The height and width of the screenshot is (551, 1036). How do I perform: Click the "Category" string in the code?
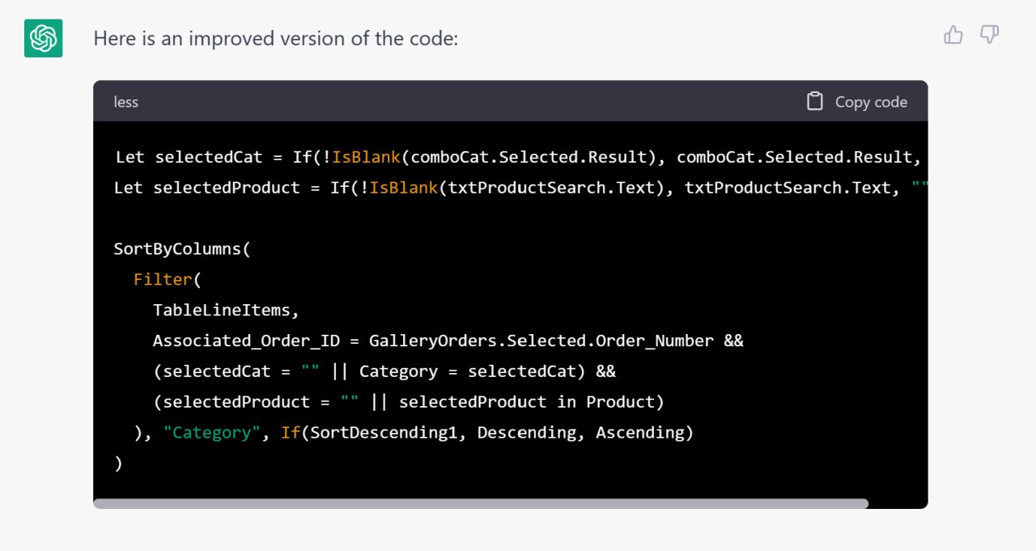click(x=212, y=433)
